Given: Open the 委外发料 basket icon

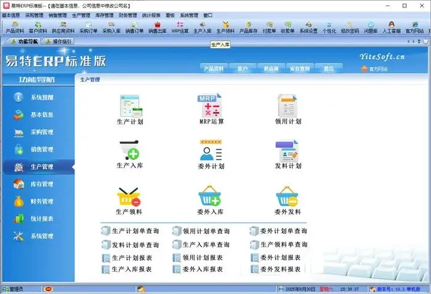Looking at the screenshot, I should pyautogui.click(x=288, y=201).
